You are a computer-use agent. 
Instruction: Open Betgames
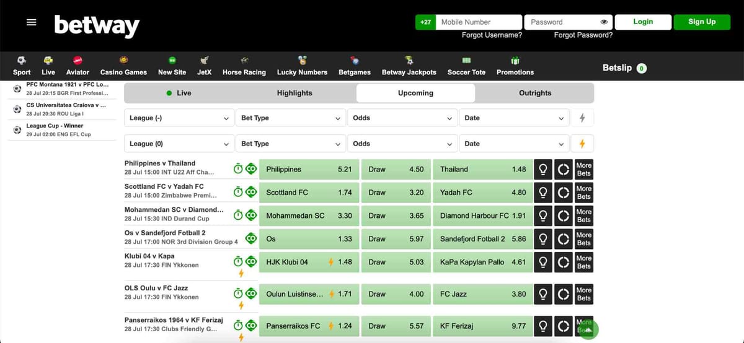click(355, 66)
